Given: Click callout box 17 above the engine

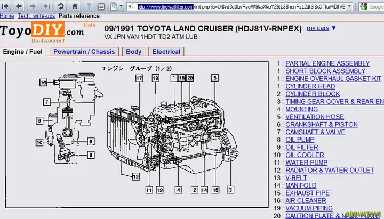Looking at the screenshot, I should 139,78.
